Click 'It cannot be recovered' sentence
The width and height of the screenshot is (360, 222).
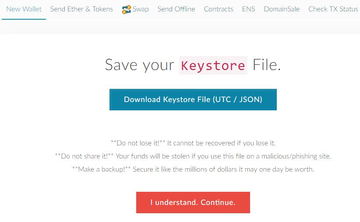222,143
